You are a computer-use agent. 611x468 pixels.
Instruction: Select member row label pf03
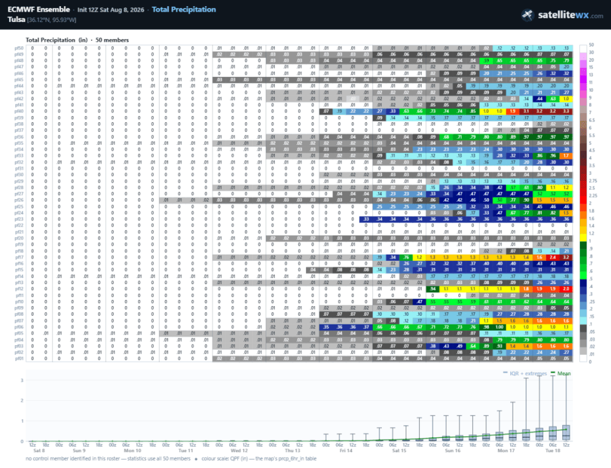pyautogui.click(x=19, y=346)
